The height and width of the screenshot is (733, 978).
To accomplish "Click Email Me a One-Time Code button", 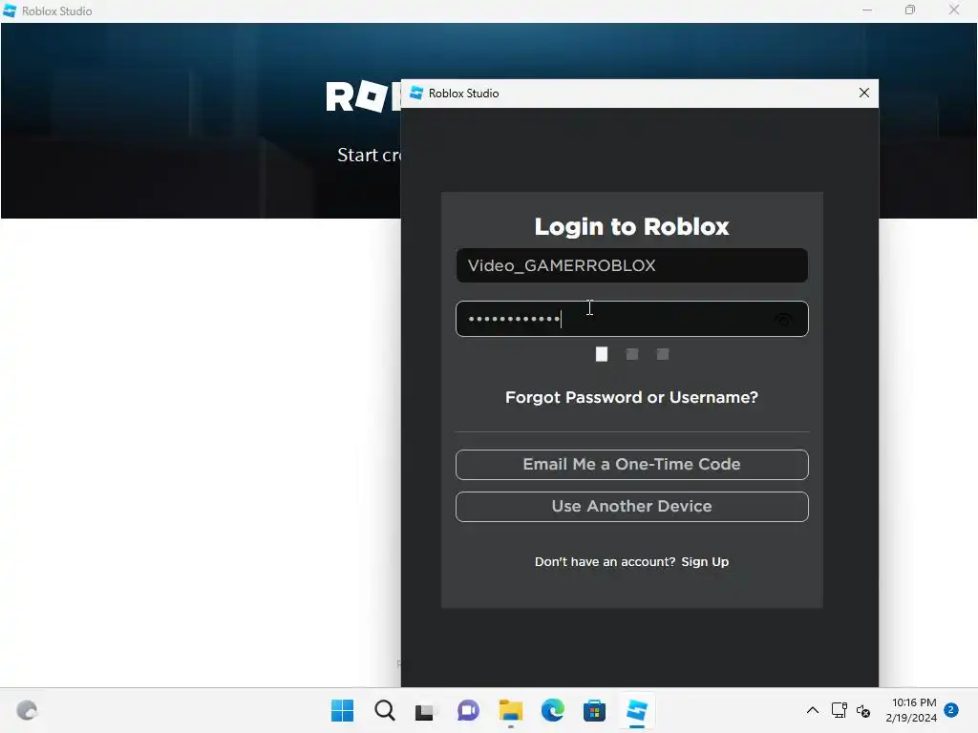I will [632, 465].
